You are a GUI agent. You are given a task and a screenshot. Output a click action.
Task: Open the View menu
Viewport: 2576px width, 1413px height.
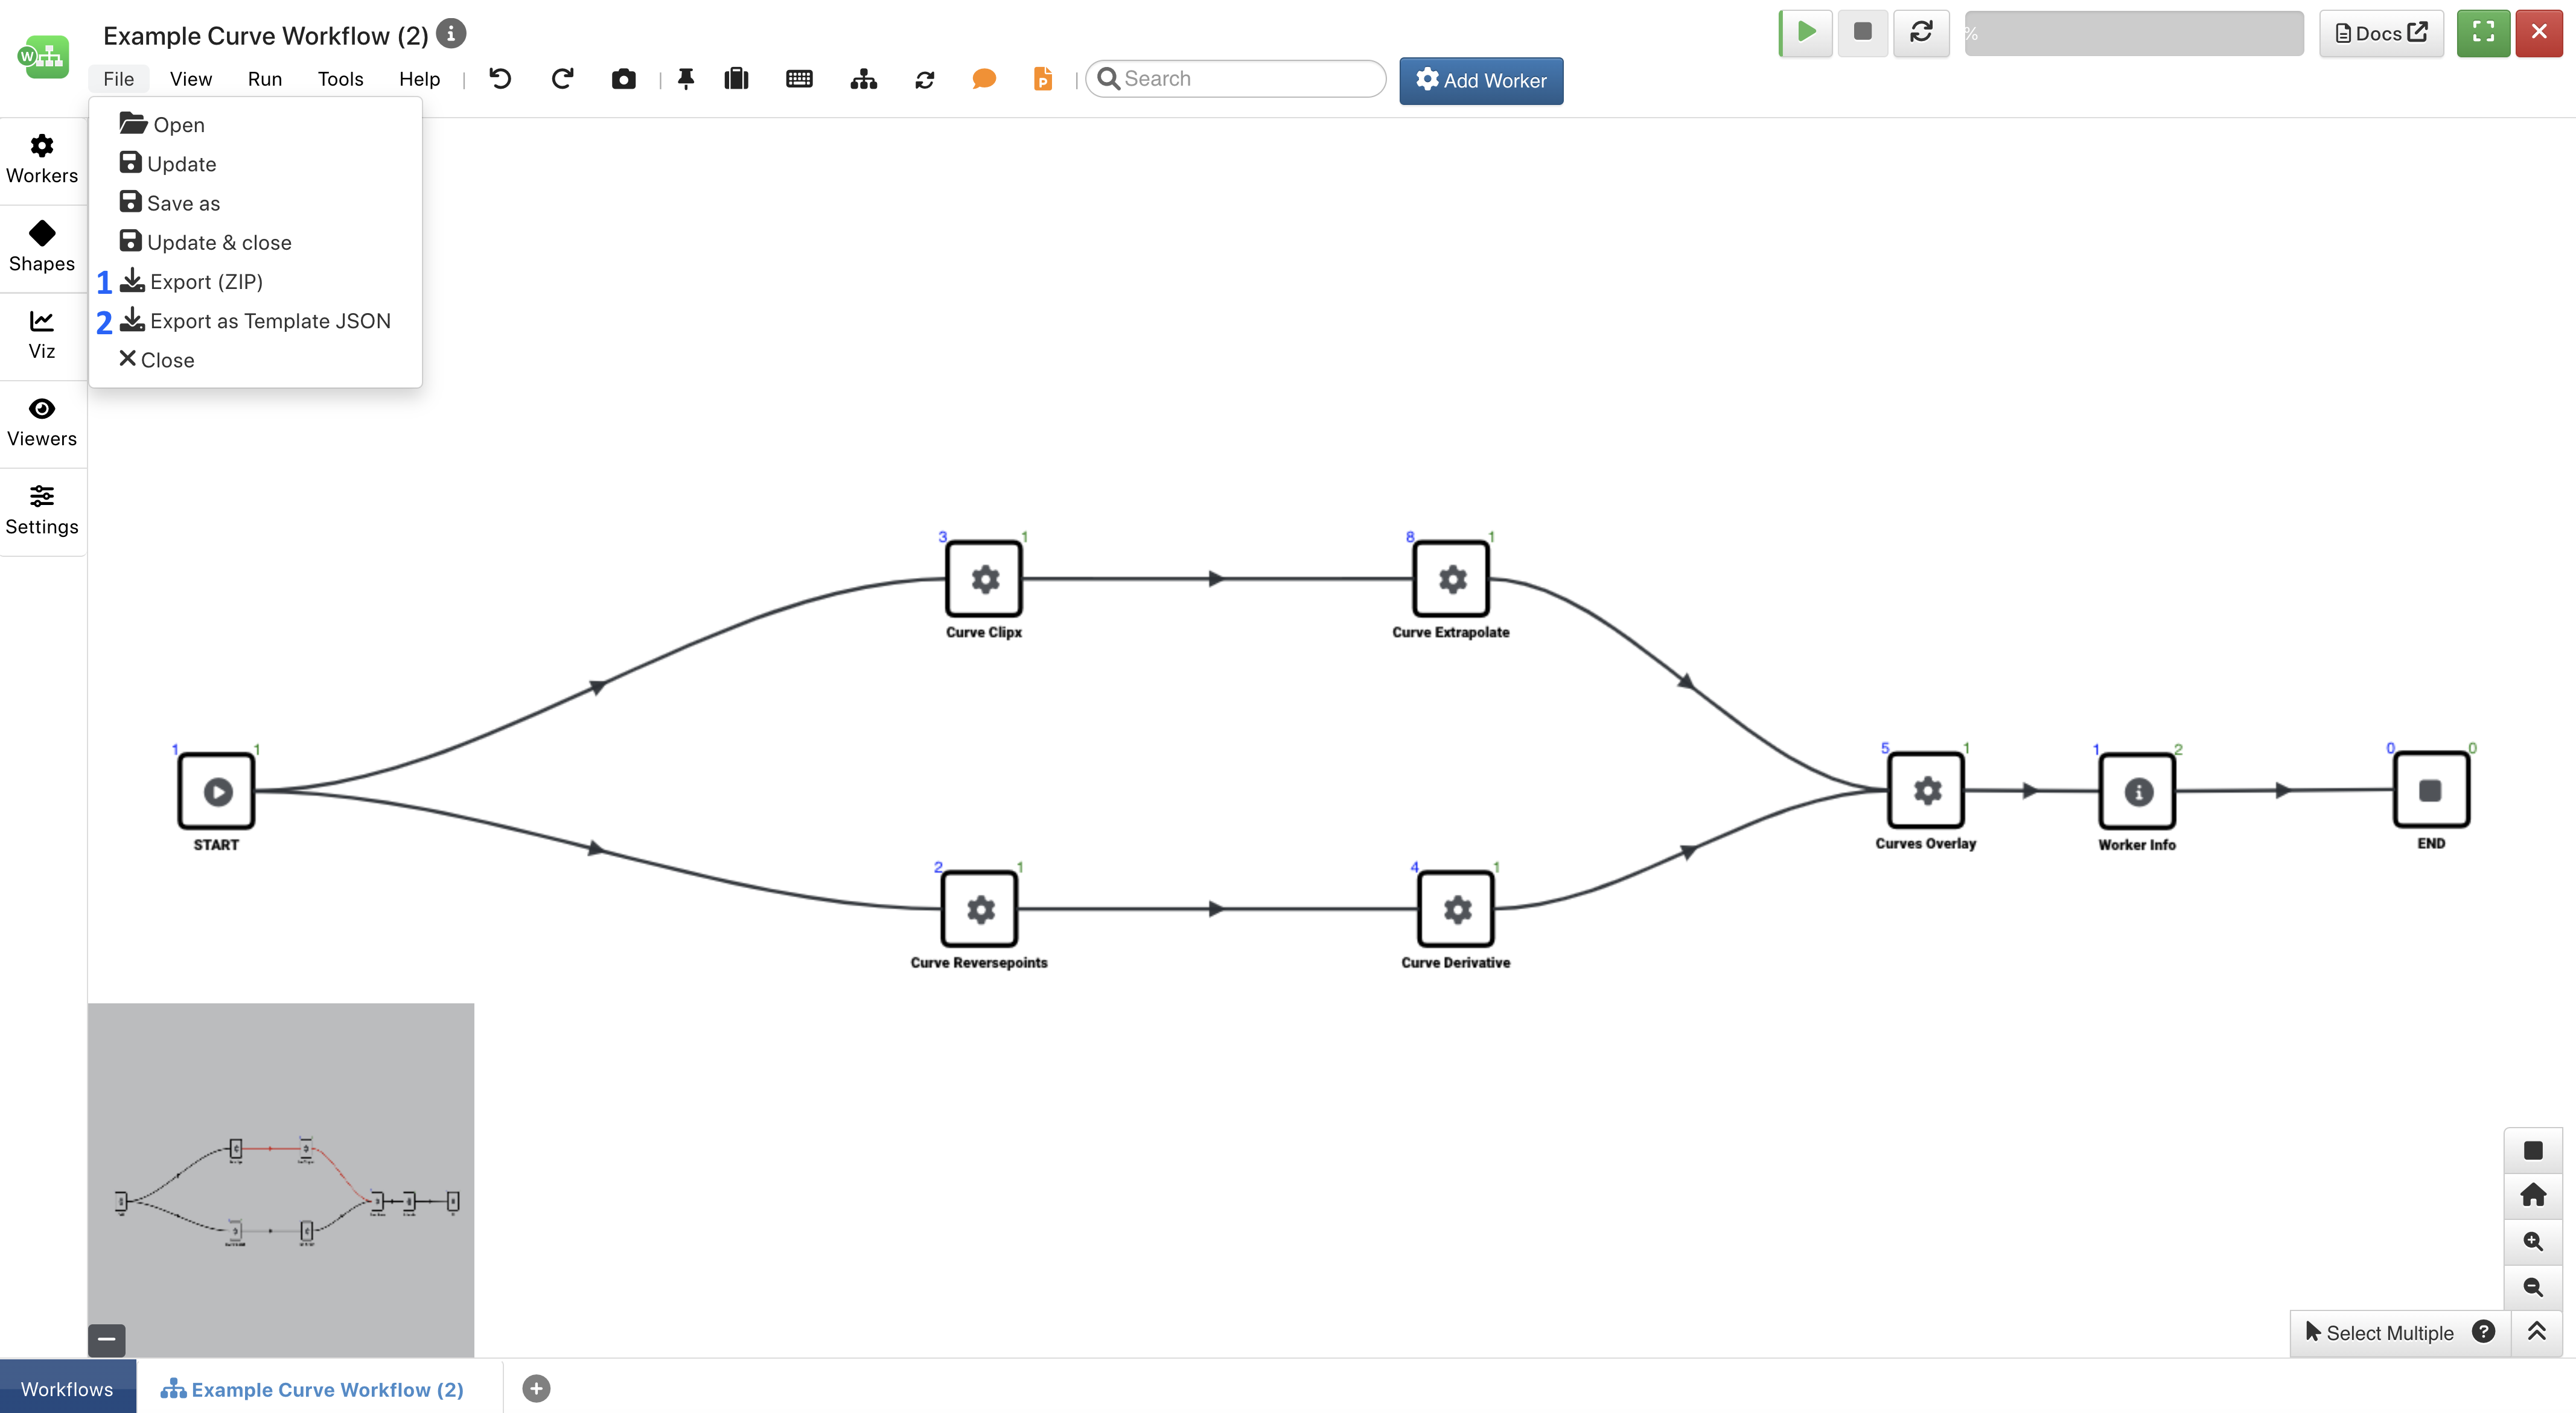[190, 78]
